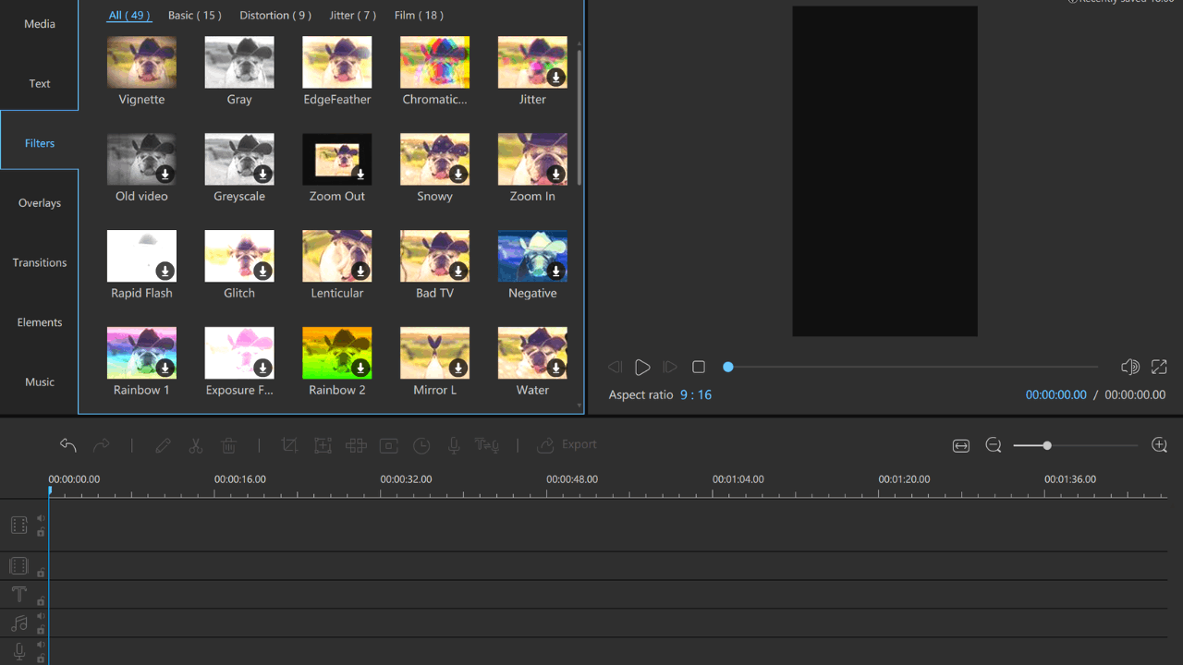Screen dimensions: 1183x665
Task: Pick the EdgeFeather filter thumbnail
Action: (337, 62)
